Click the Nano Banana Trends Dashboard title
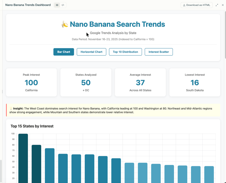 tap(28, 5)
